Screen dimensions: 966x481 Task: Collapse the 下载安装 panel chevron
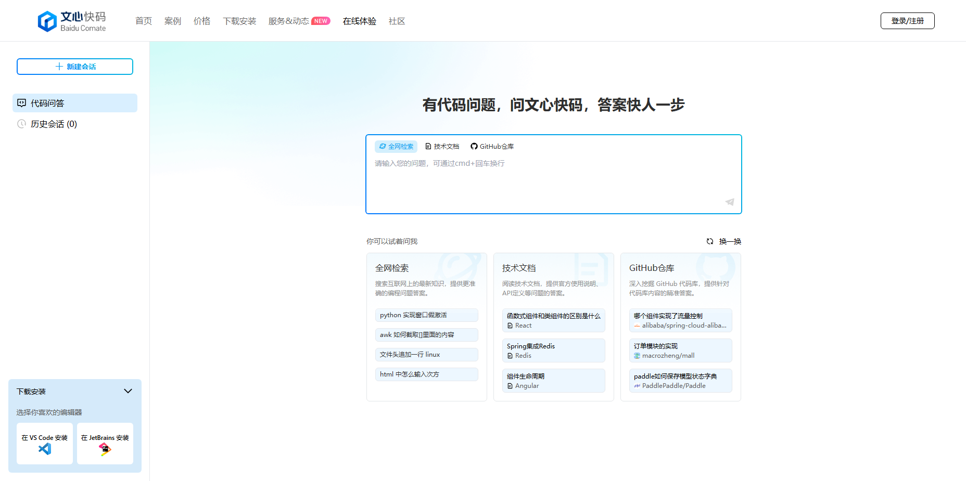coord(128,391)
